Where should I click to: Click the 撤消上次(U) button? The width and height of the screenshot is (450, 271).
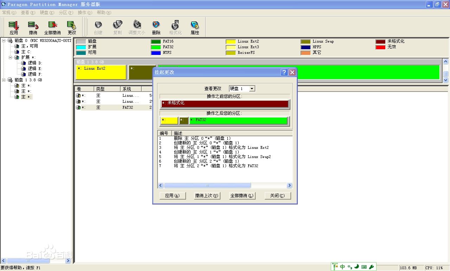click(207, 196)
